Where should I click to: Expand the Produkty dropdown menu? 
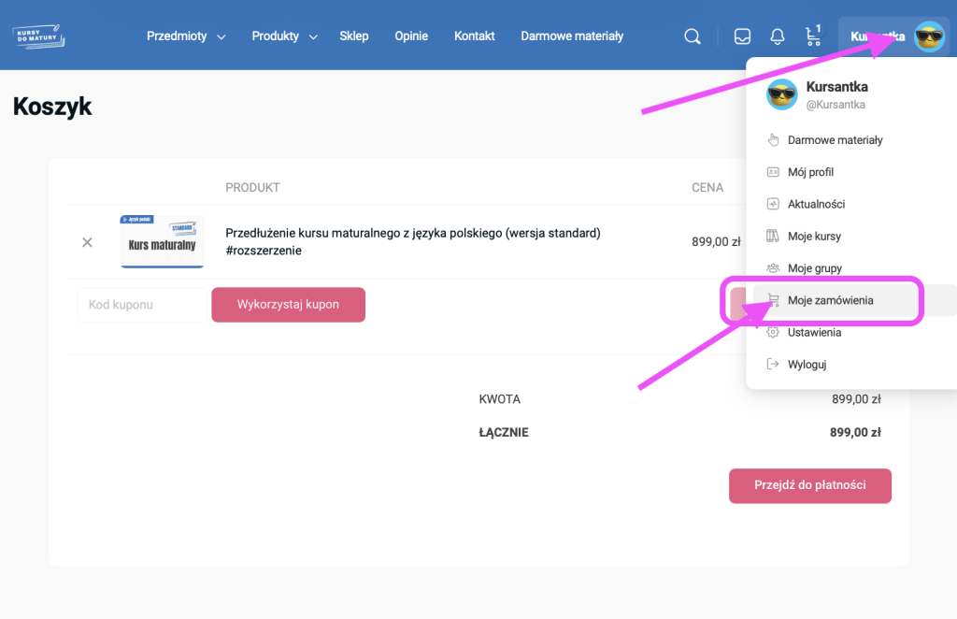tap(284, 36)
